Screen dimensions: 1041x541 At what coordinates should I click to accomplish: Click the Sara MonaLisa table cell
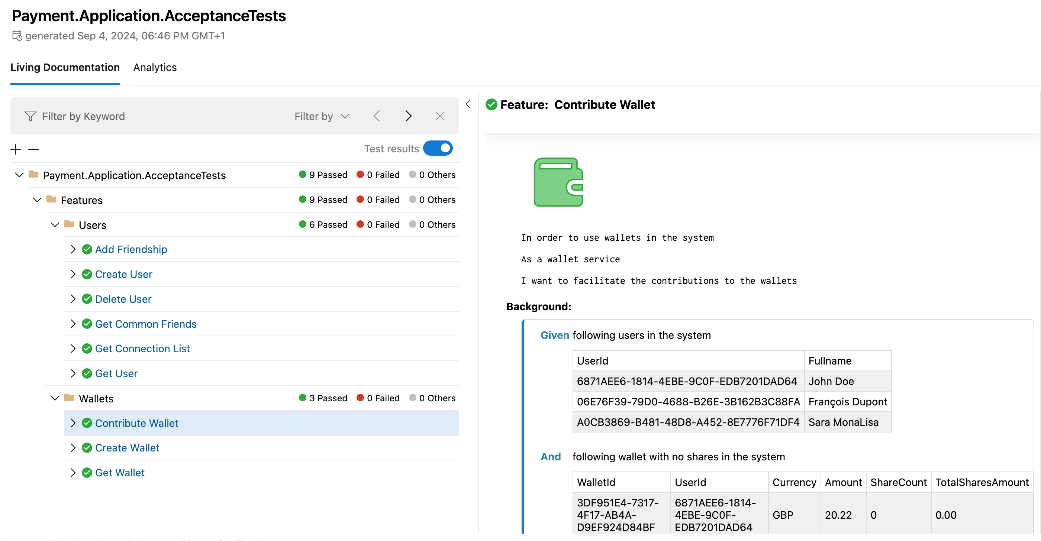pos(847,422)
